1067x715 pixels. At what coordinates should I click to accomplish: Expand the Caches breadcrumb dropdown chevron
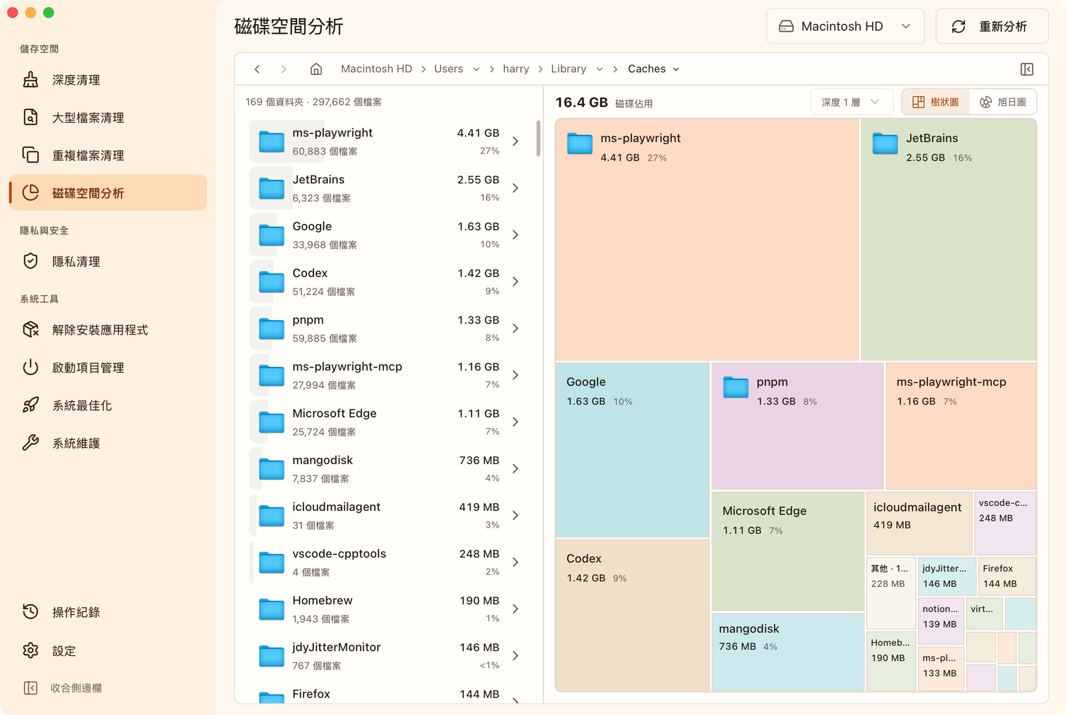[x=676, y=69]
